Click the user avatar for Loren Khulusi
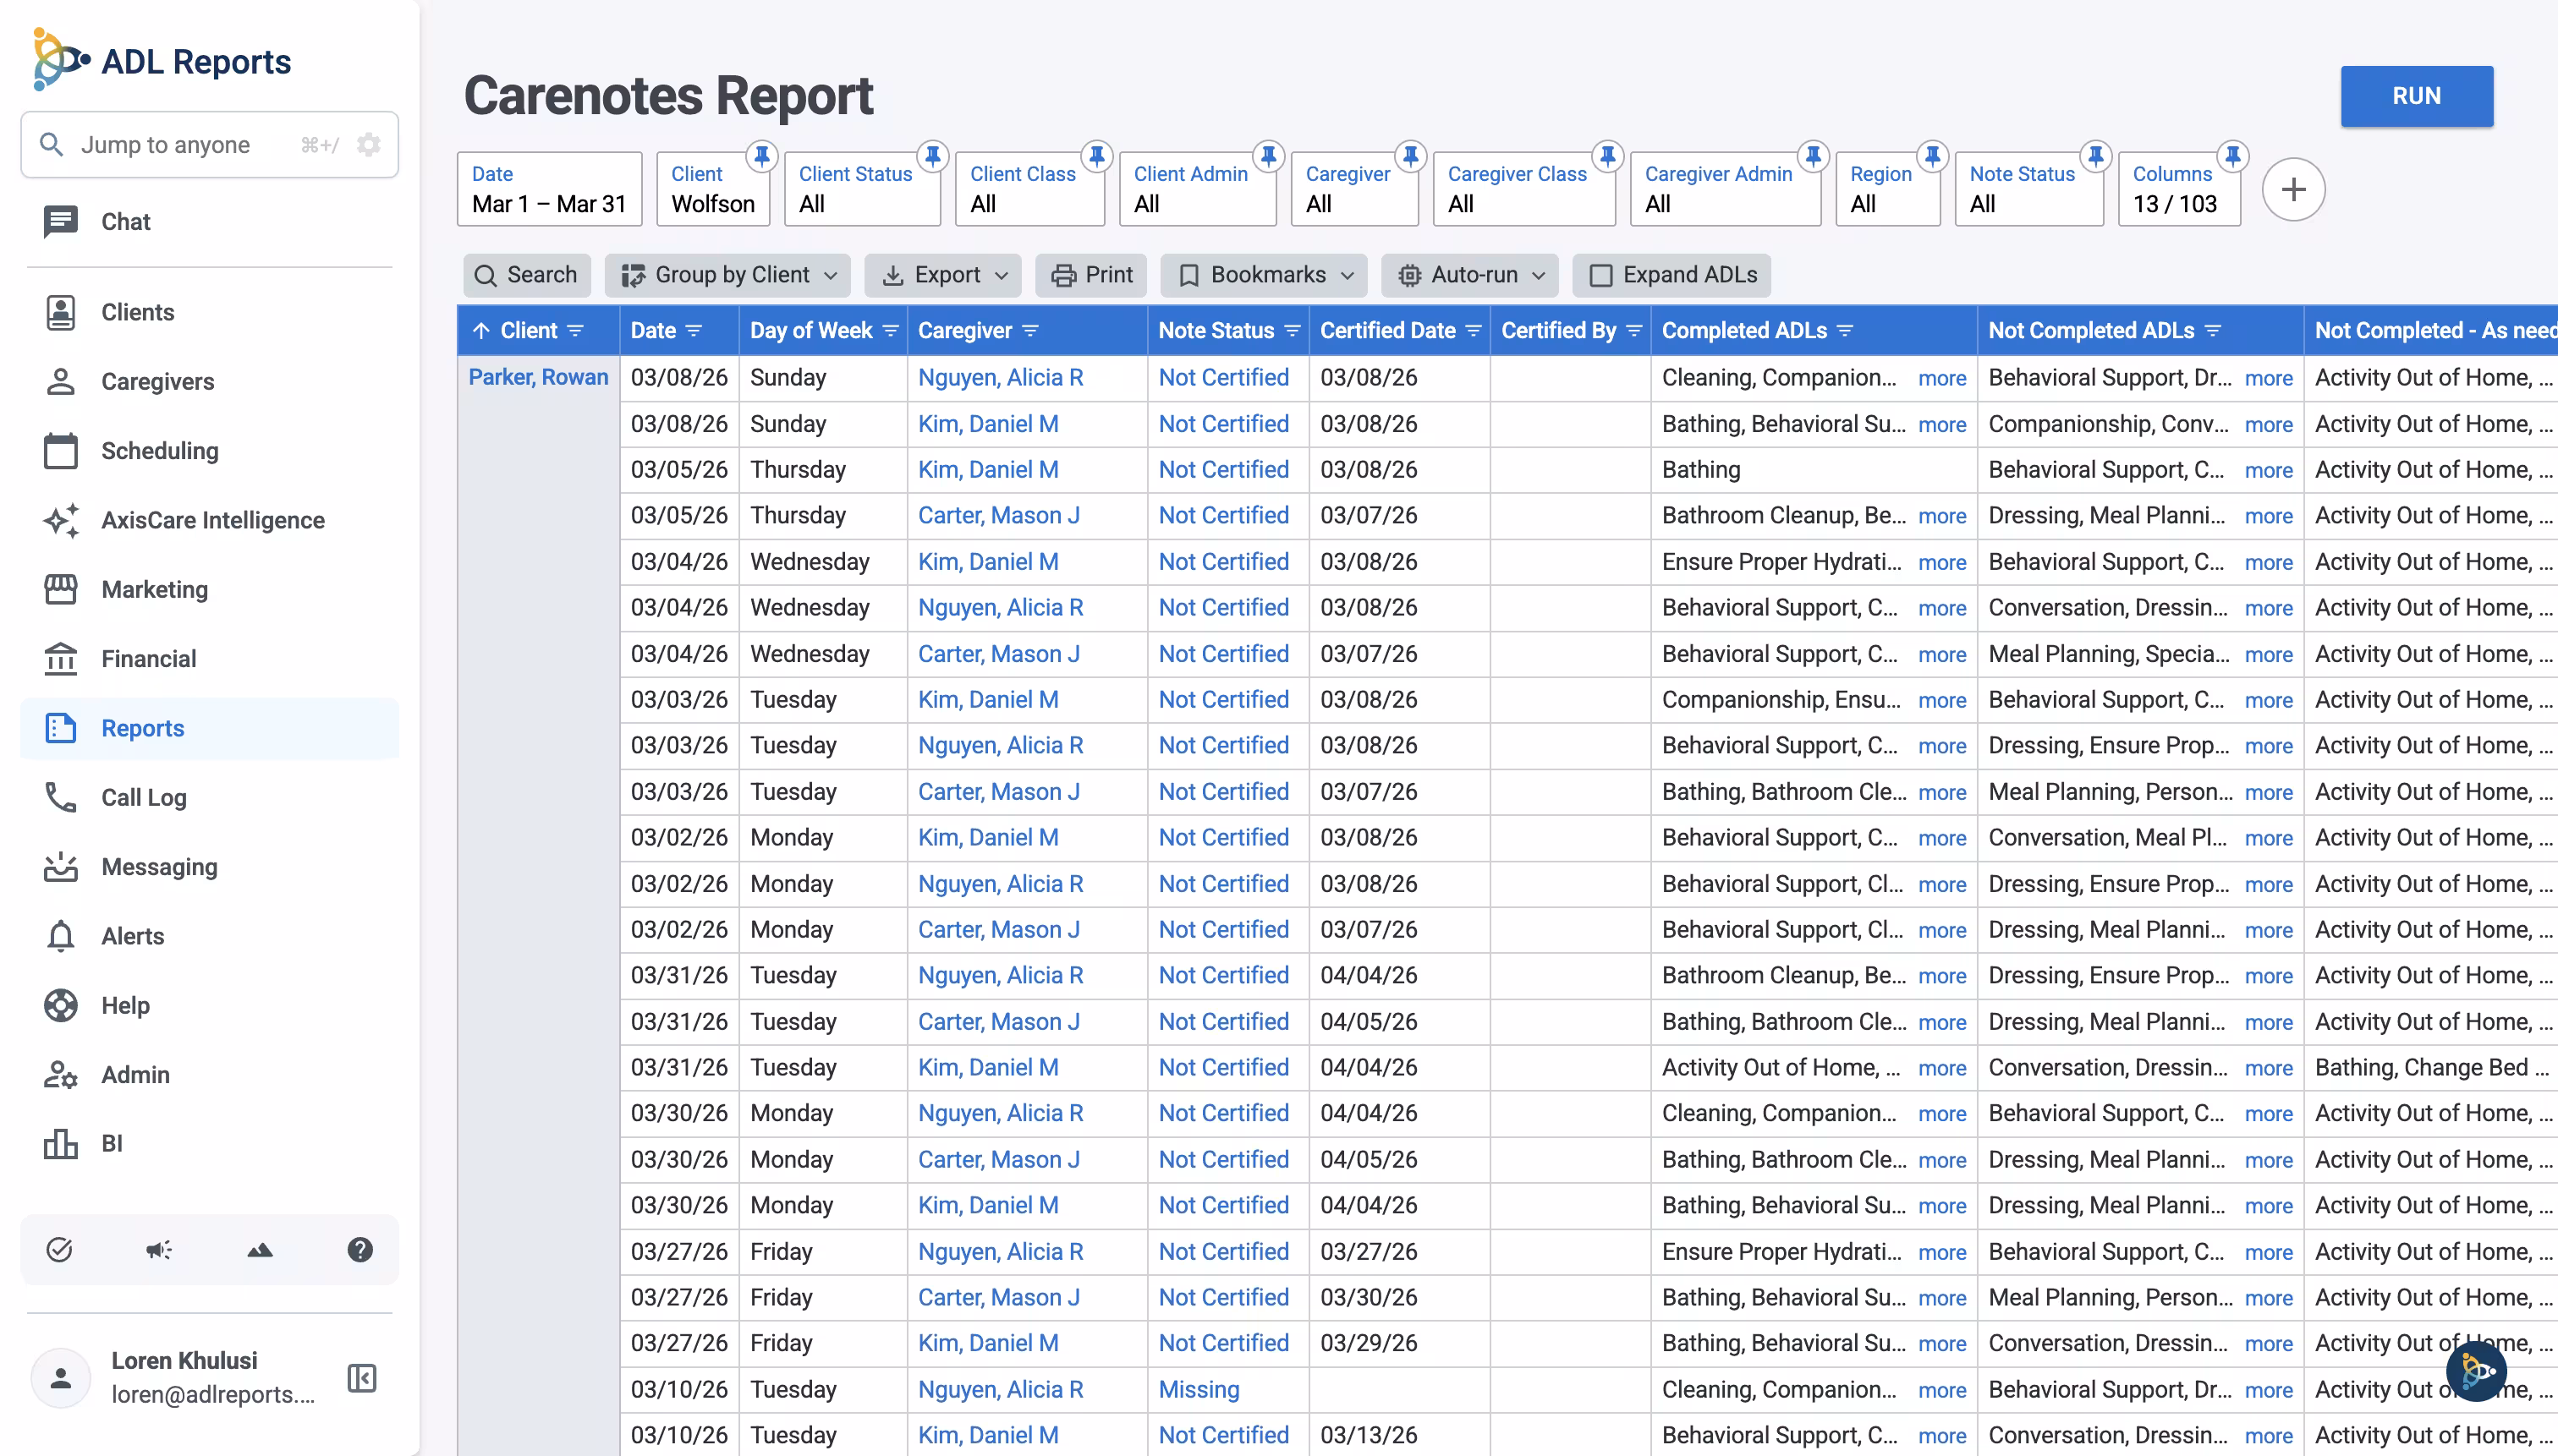 pyautogui.click(x=61, y=1378)
